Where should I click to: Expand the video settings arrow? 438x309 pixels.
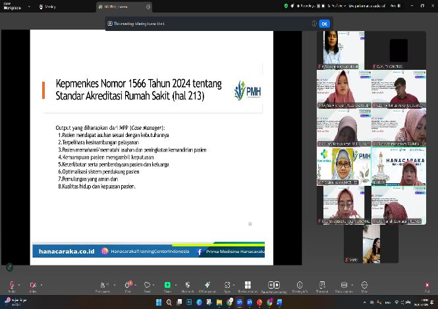(x=41, y=284)
